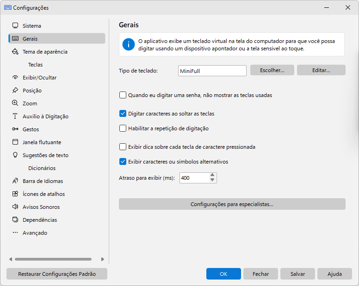Click the sidebar horizontal scrollbar thumb

pyautogui.click(x=53, y=259)
